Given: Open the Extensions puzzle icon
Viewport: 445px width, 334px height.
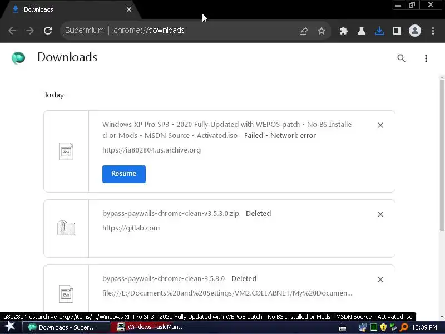Looking at the screenshot, I should coord(344,31).
